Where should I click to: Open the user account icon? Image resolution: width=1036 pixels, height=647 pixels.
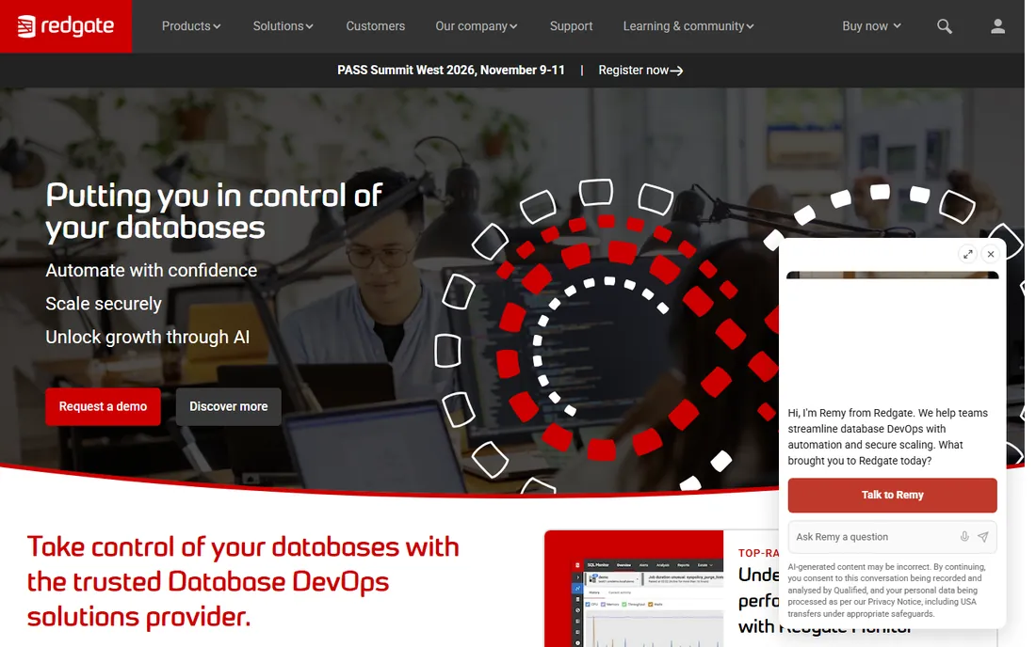[997, 26]
